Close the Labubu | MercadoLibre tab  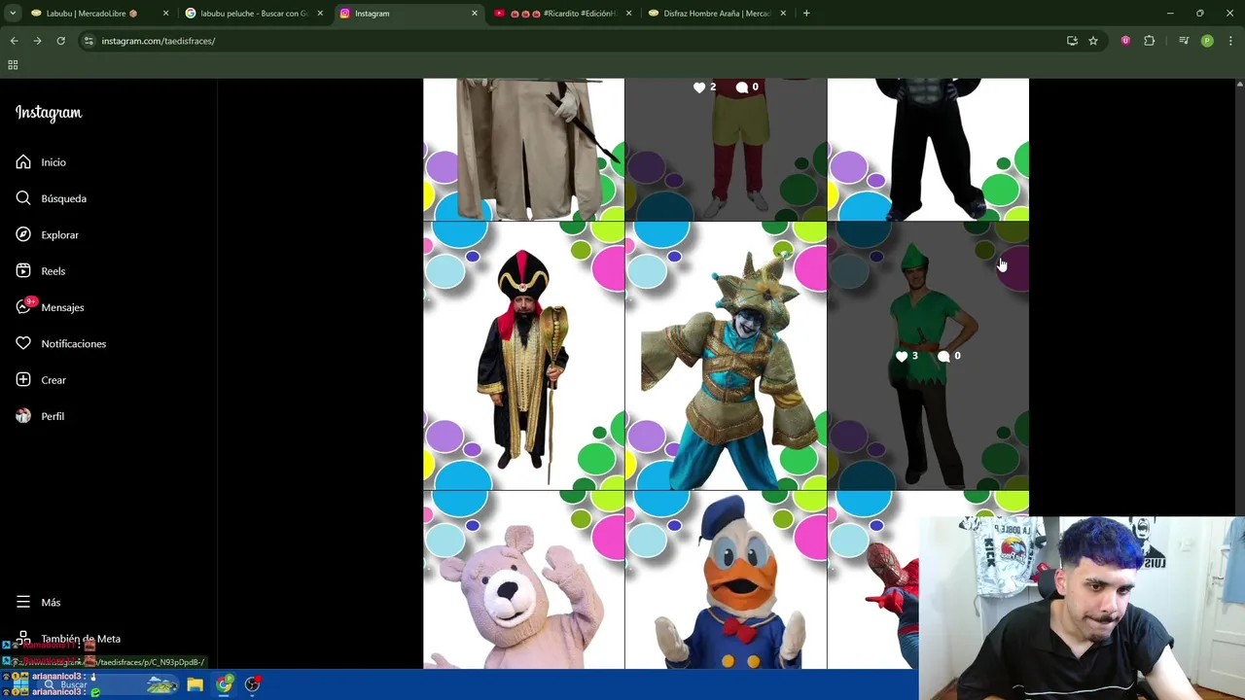pyautogui.click(x=165, y=14)
